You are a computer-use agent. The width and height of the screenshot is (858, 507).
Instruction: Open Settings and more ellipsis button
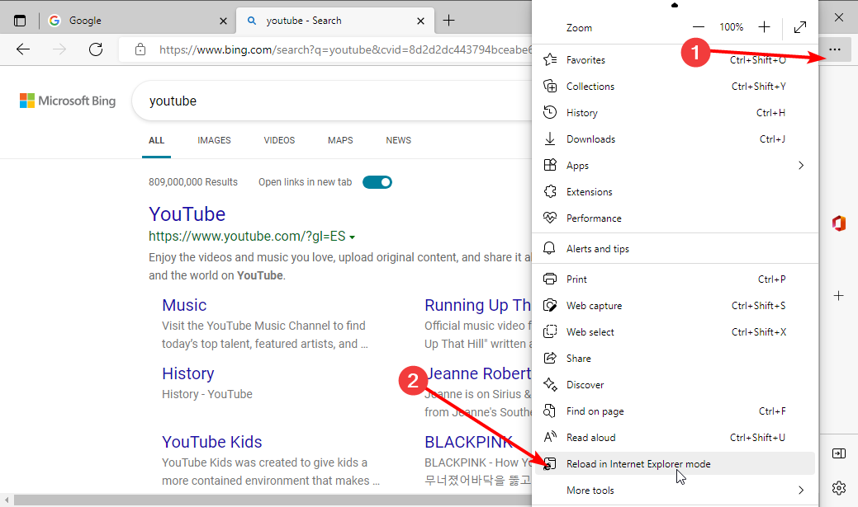click(x=835, y=49)
